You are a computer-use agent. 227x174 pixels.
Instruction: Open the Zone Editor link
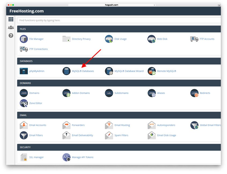(x=36, y=103)
